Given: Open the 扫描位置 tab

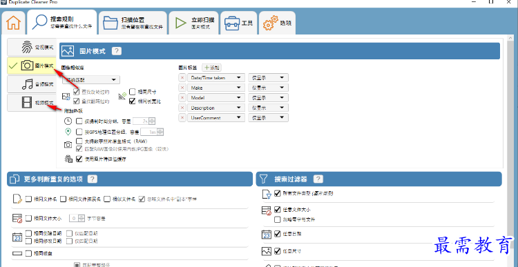Looking at the screenshot, I should coord(133,23).
